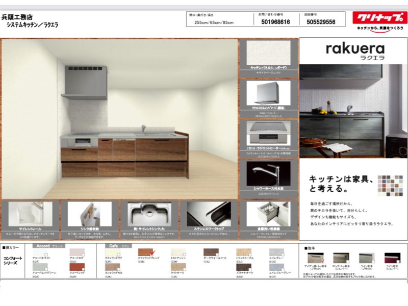Screen dimensions: 408x306
Task: Tick the アコードロゼ door color checkbox
Action: (x=83, y=254)
